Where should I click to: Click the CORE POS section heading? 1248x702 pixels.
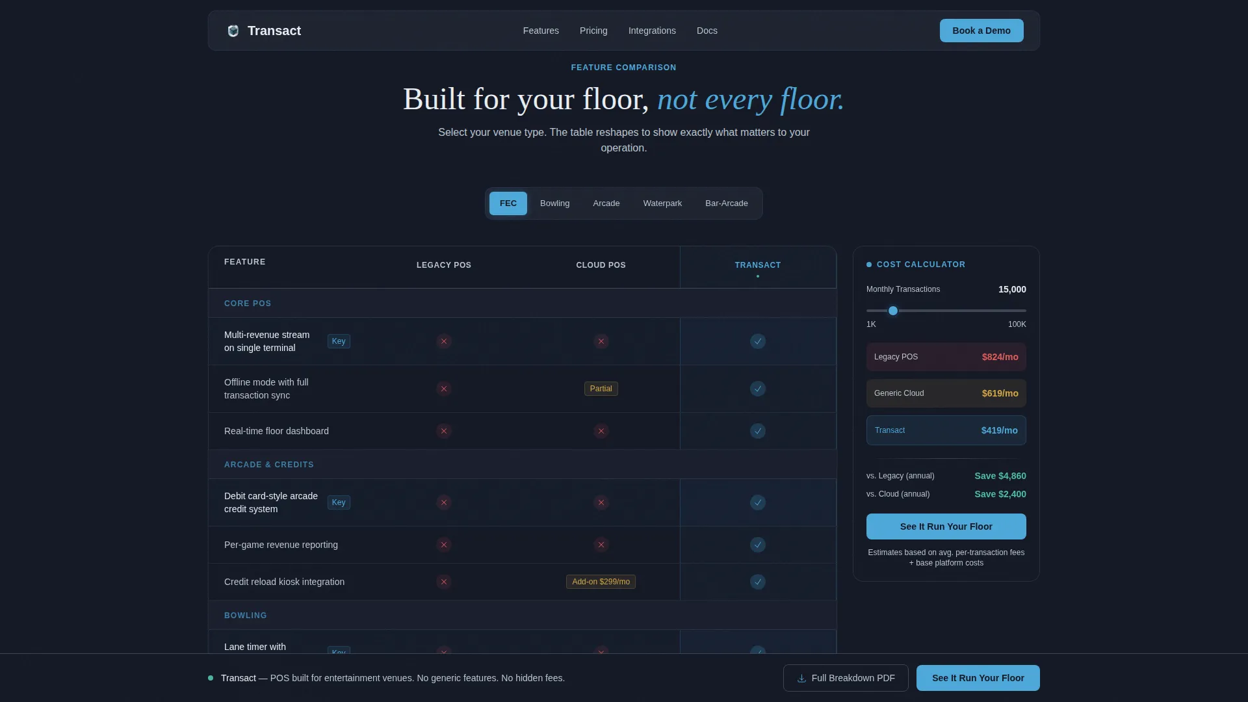tap(248, 304)
